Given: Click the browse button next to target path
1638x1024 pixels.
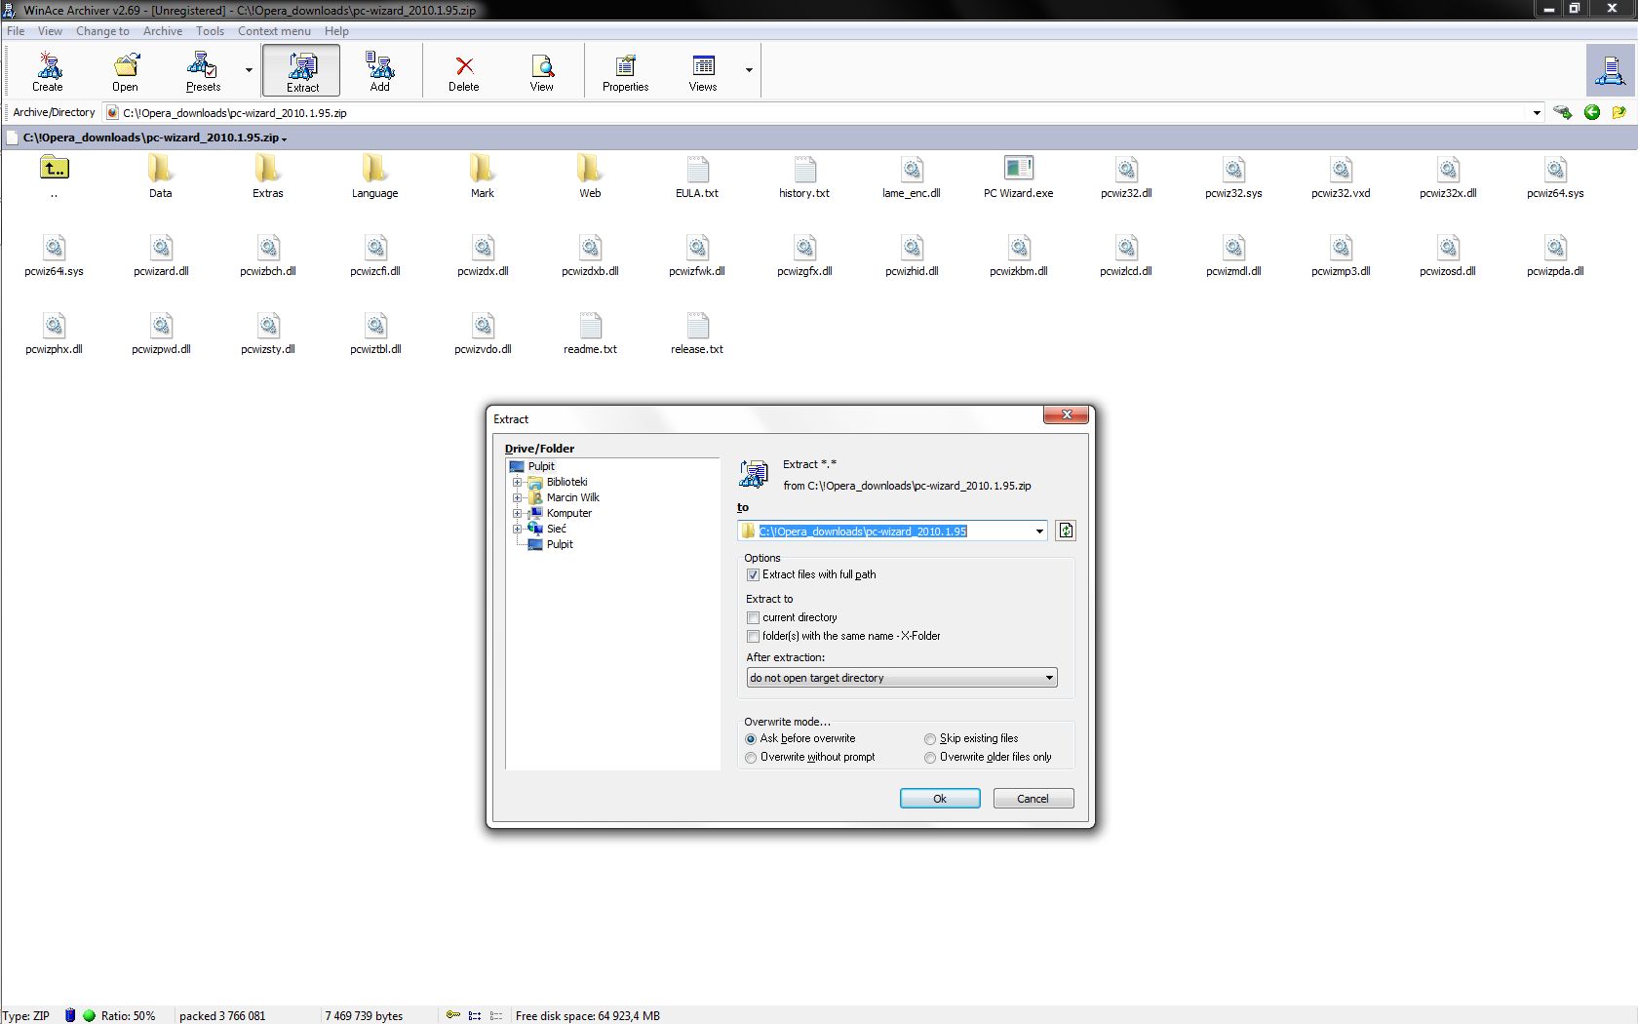Looking at the screenshot, I should (1066, 531).
